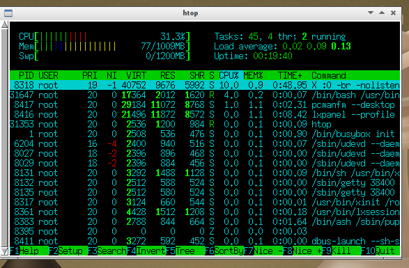Click the 31.3% CPU percentage

(x=173, y=36)
